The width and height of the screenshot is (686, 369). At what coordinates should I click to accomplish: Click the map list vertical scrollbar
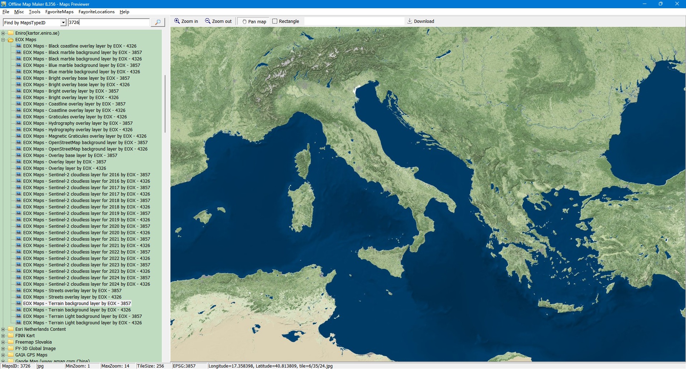click(x=165, y=104)
